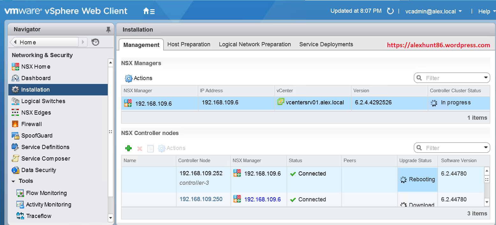
Task: Toggle the Navigator panel pin
Action: [x=108, y=29]
